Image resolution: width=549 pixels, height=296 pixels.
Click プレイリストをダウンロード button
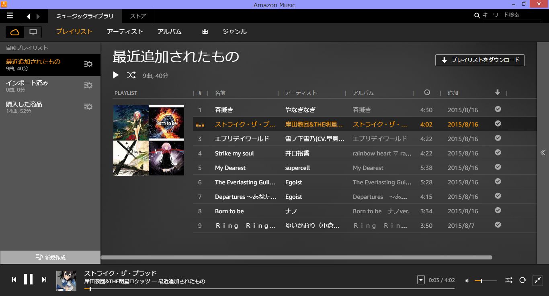click(480, 60)
